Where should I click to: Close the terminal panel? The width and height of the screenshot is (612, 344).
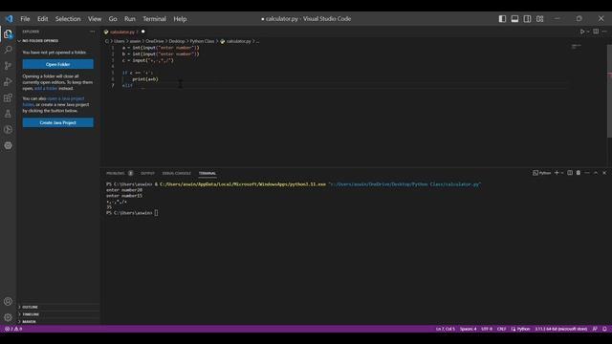(604, 173)
